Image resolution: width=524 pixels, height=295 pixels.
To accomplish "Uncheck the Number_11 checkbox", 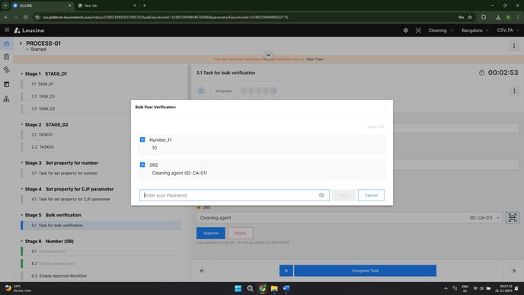I will [142, 139].
